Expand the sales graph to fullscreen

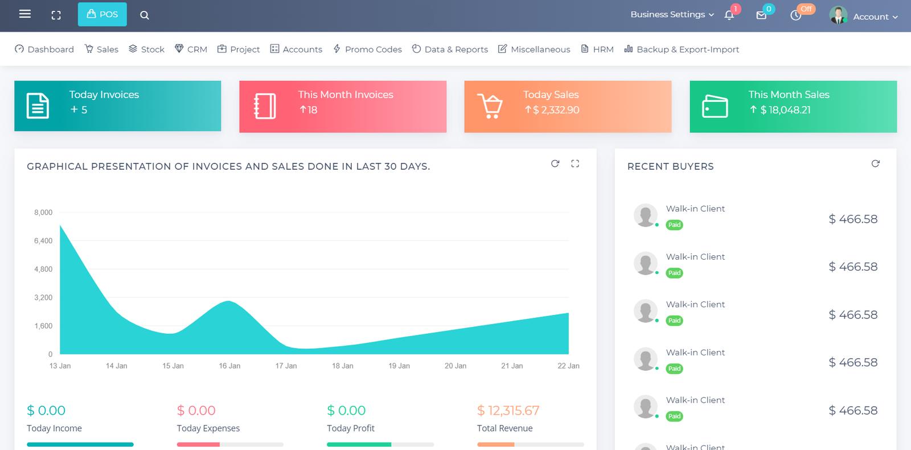575,164
